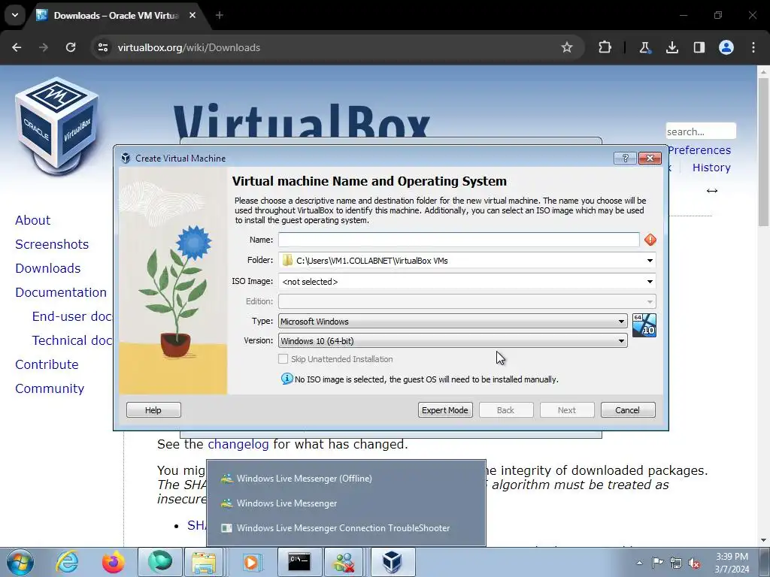The width and height of the screenshot is (770, 577).
Task: Open the Technical doc sidebar link
Action: (x=72, y=340)
